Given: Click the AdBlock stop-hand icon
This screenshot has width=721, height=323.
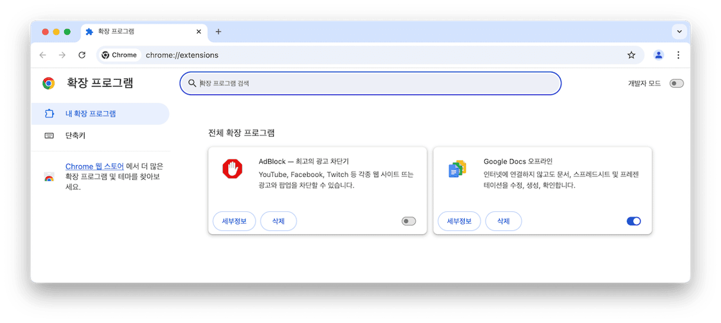Looking at the screenshot, I should [232, 169].
